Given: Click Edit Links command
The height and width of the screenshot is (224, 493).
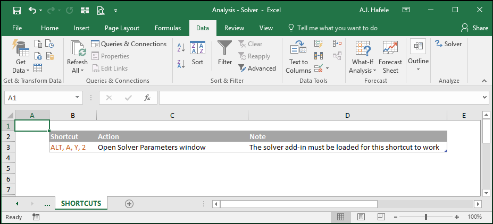Looking at the screenshot, I should [110, 68].
